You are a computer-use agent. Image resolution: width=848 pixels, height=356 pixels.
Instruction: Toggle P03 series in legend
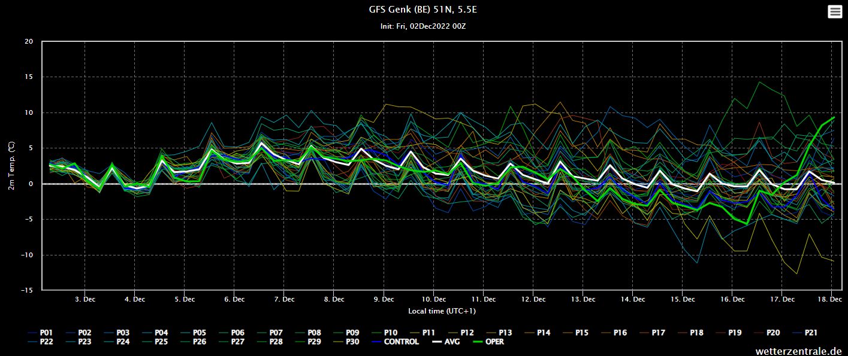(x=117, y=333)
